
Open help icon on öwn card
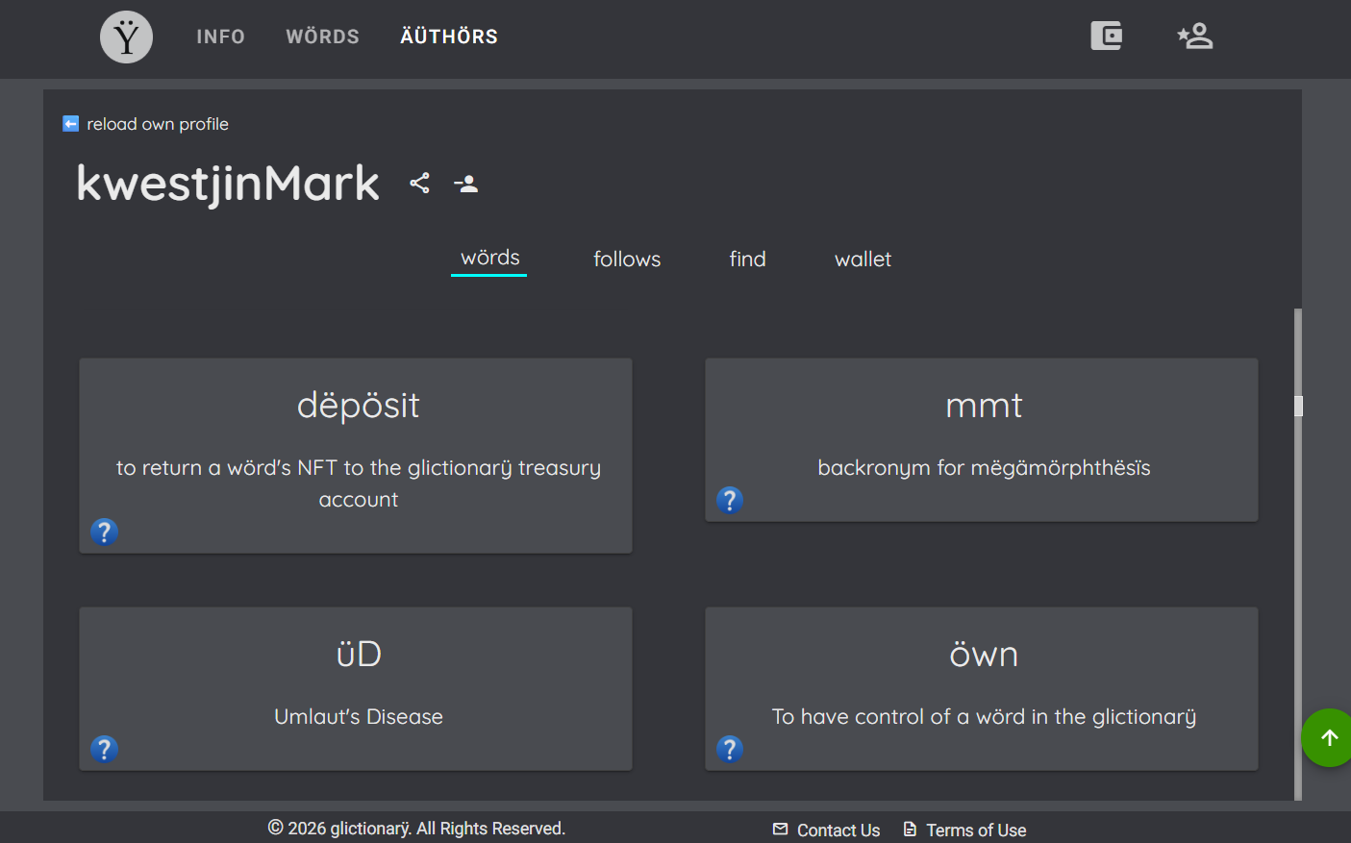coord(730,749)
